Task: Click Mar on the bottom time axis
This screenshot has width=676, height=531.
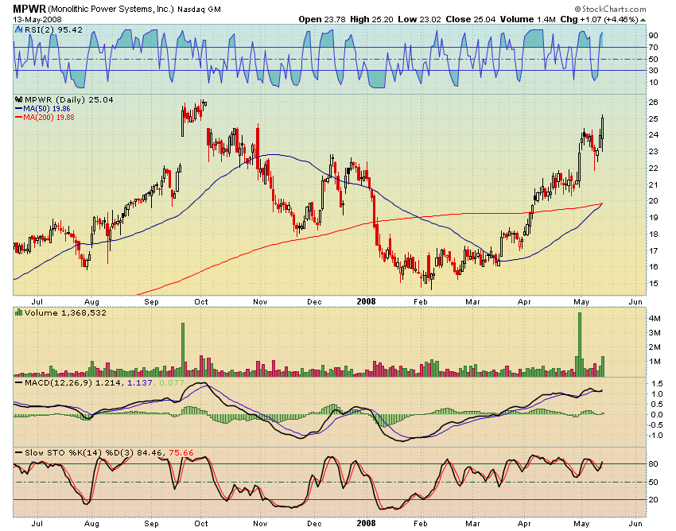Action: [x=472, y=524]
